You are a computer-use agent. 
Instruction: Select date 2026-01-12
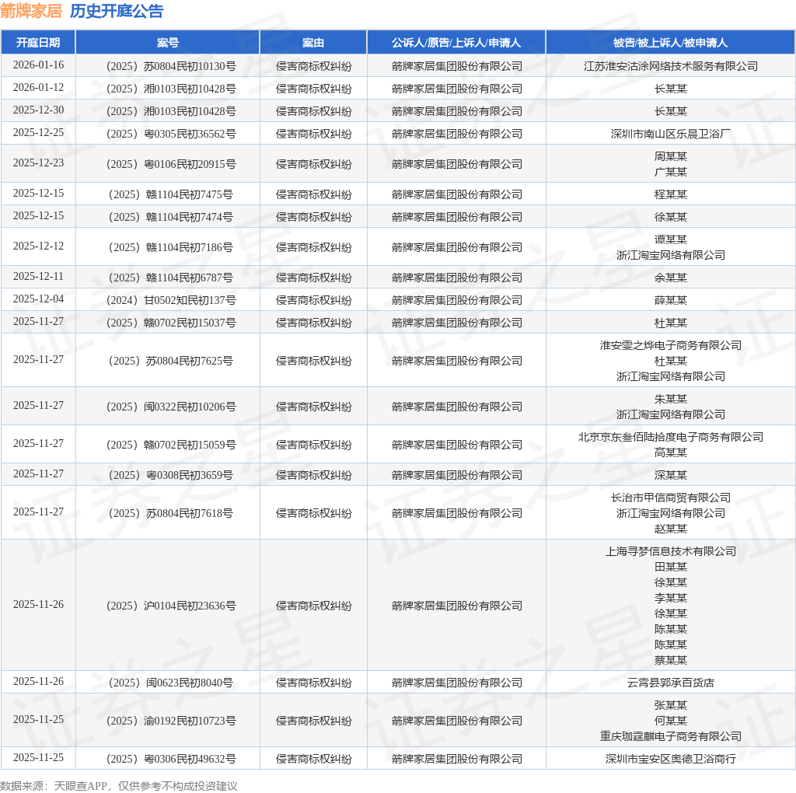(38, 87)
